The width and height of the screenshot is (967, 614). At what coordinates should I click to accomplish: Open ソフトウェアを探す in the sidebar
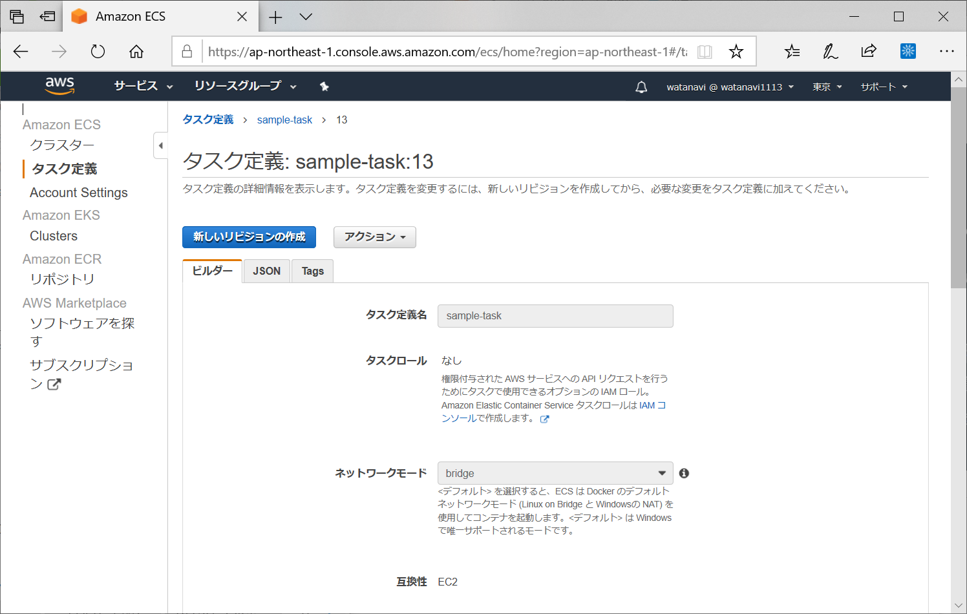pos(82,332)
